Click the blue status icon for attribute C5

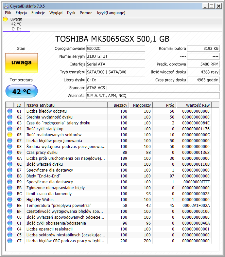point(10,235)
